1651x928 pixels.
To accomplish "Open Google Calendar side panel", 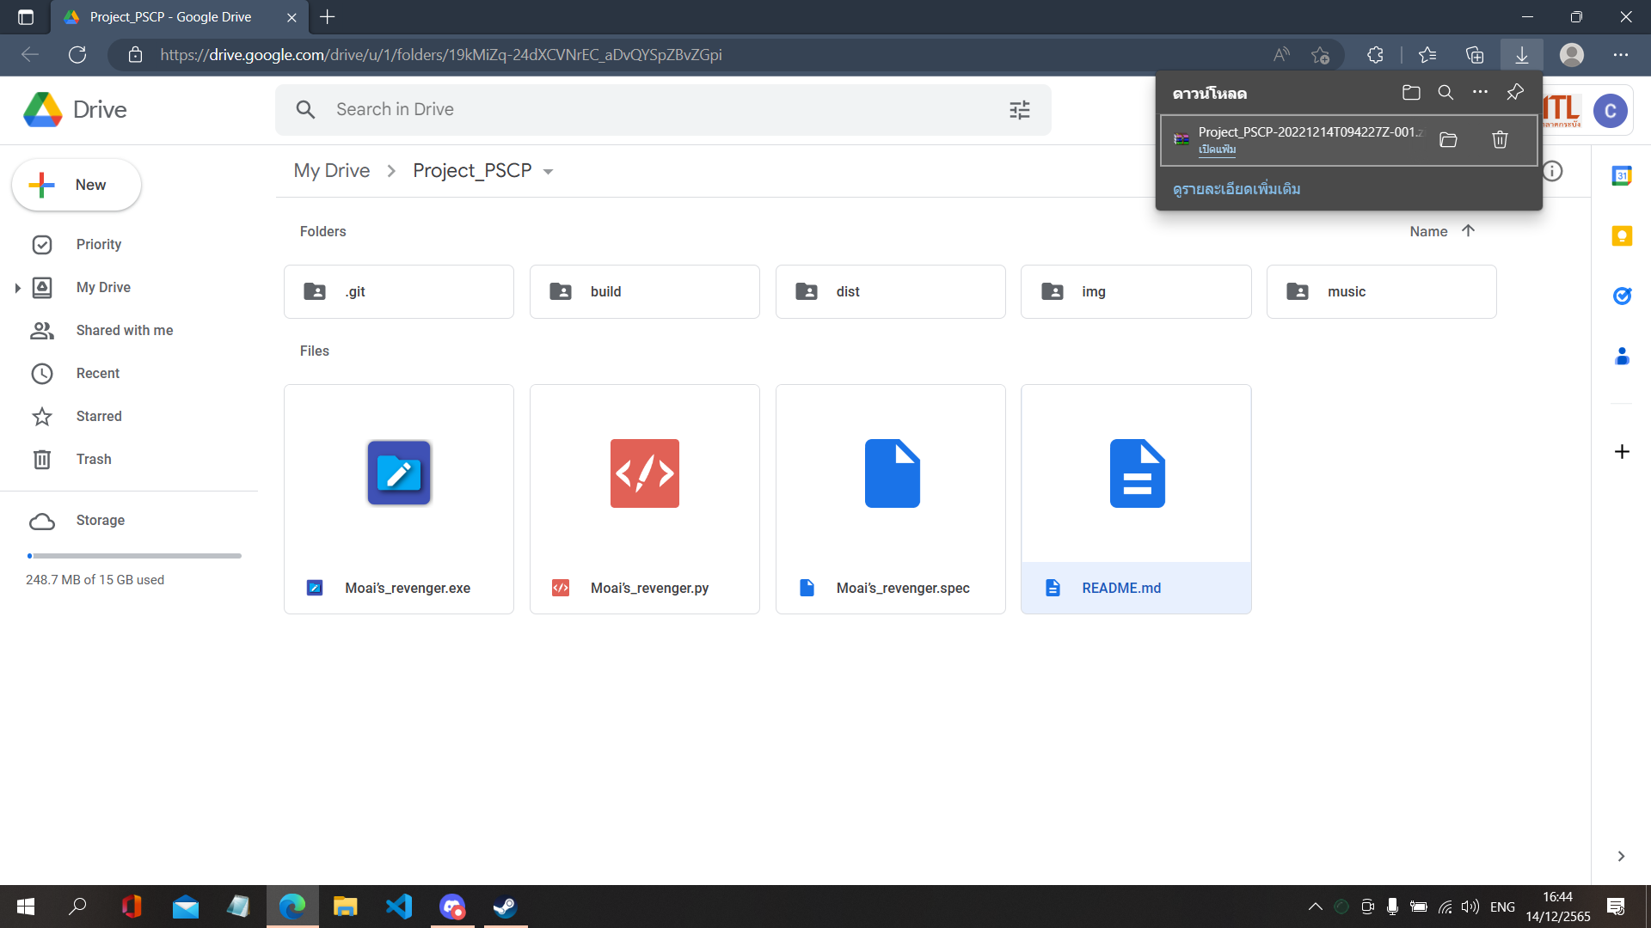I will 1622,176.
